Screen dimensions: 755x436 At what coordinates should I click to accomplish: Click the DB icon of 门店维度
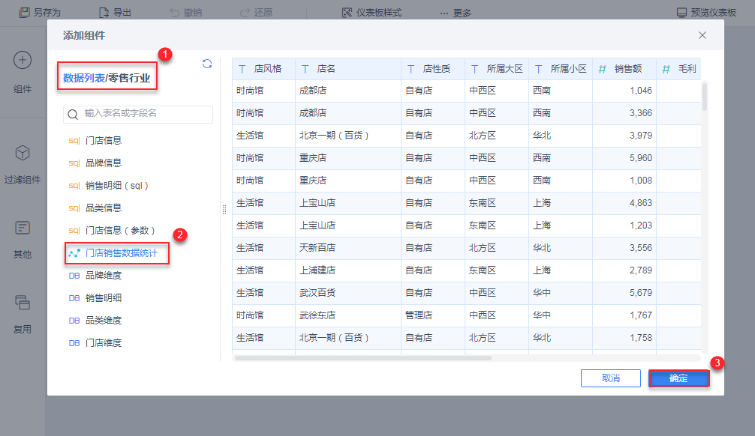click(x=74, y=343)
